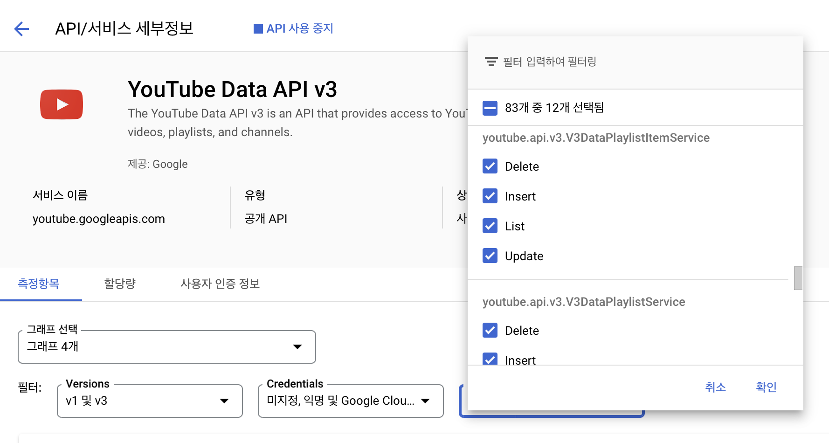Click the 제공: Google provider text

158,164
